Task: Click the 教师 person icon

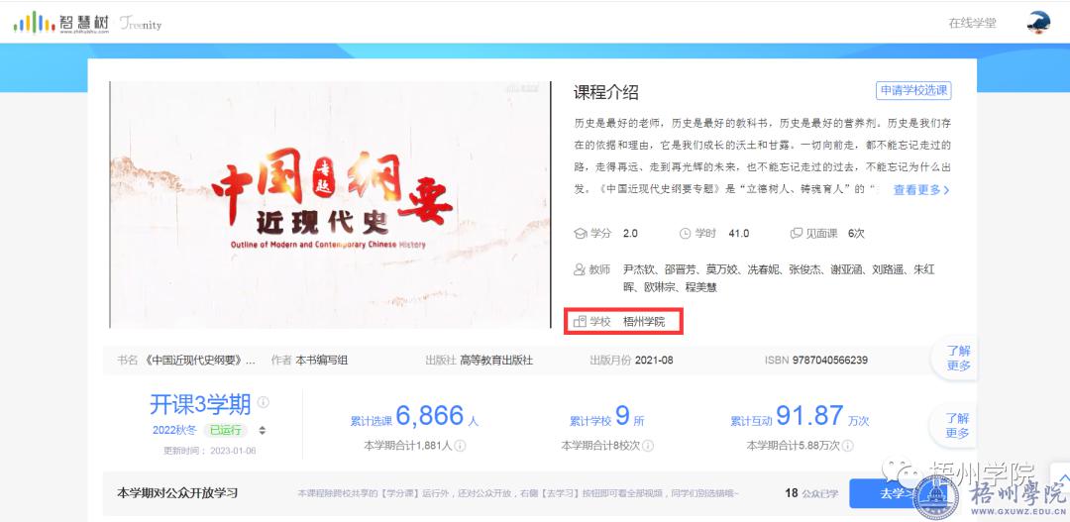Action: [581, 269]
